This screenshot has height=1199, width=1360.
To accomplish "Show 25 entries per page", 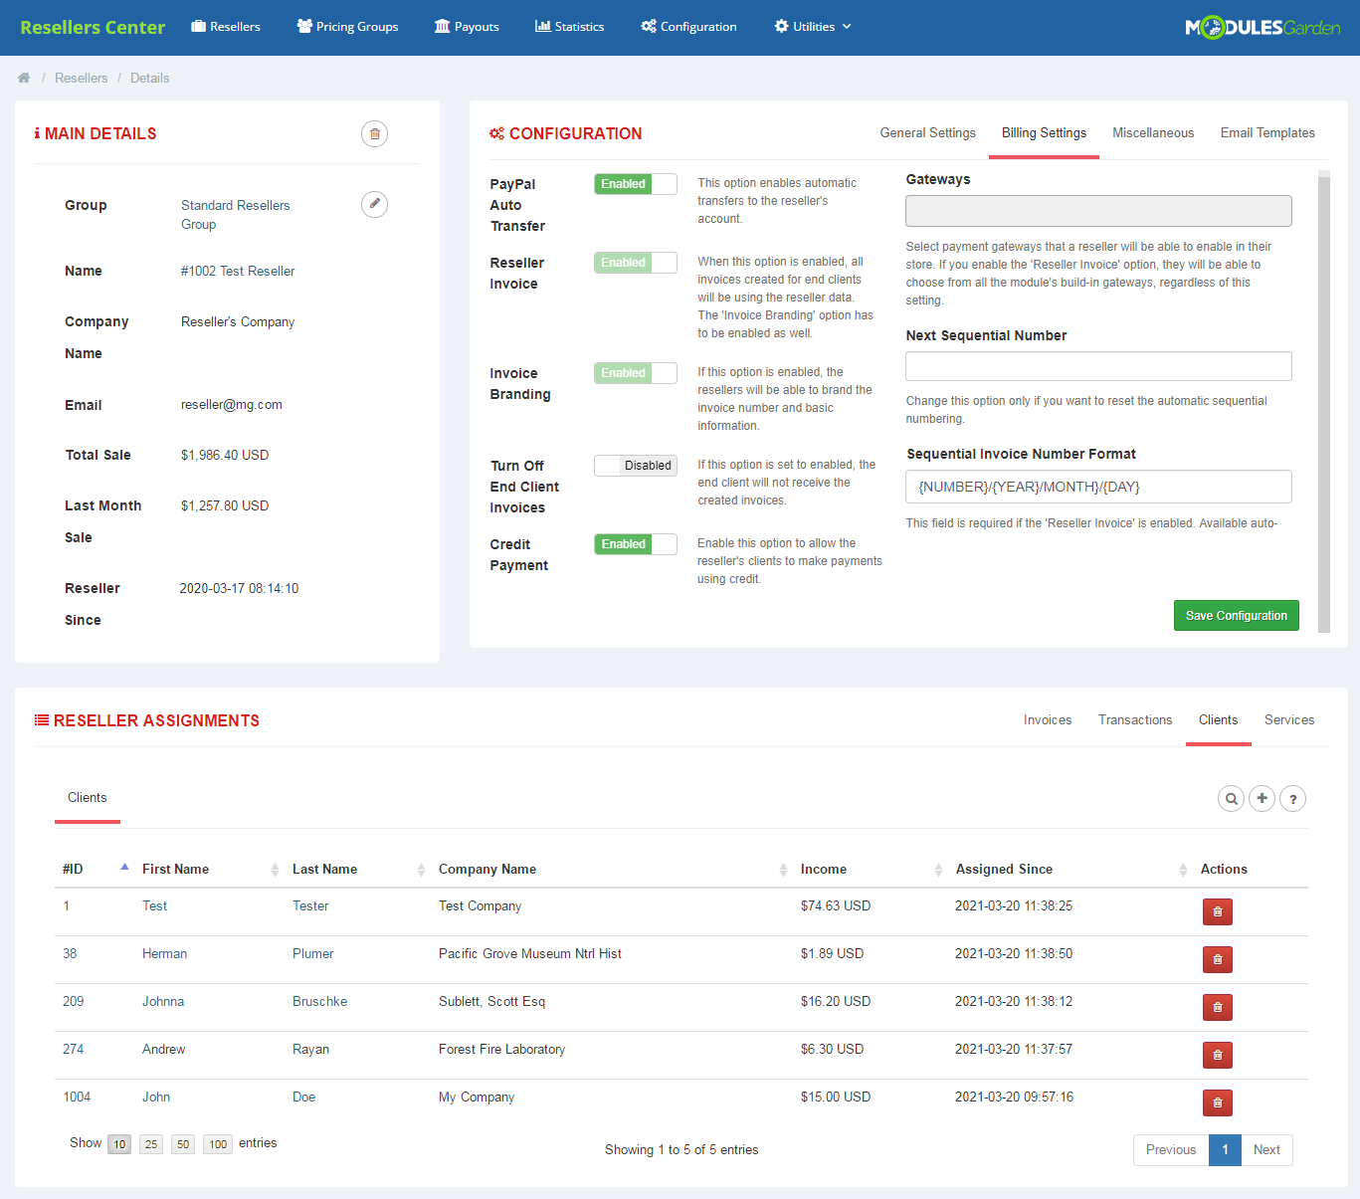I will 151,1144.
